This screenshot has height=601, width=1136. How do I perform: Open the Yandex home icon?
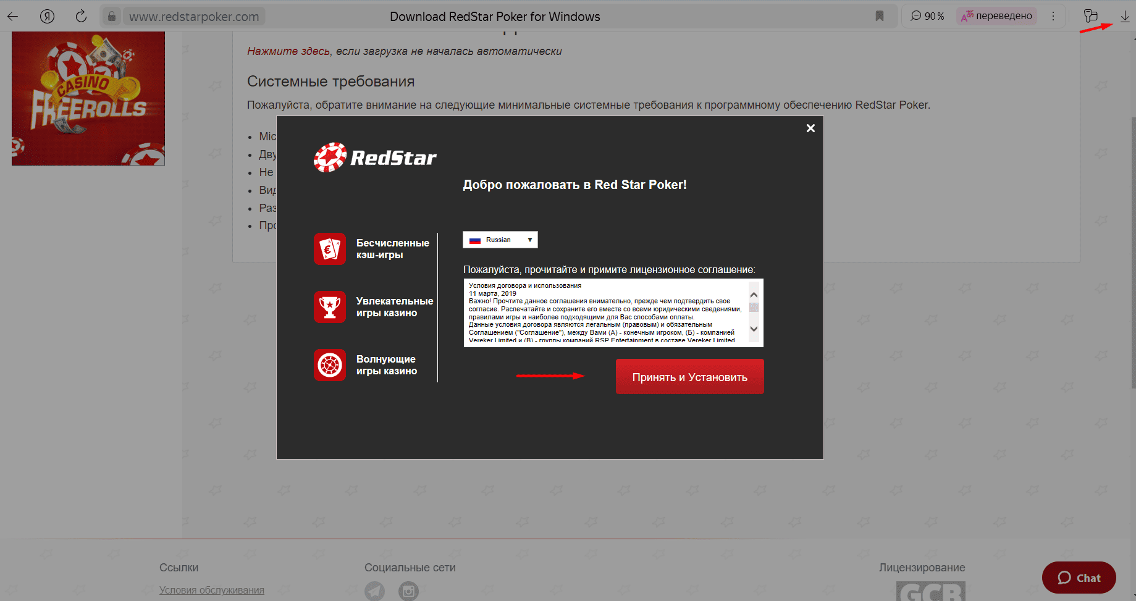point(47,17)
